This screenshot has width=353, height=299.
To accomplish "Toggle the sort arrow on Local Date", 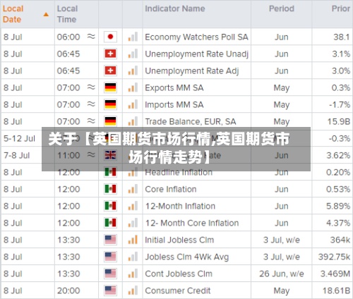I will coord(46,15).
